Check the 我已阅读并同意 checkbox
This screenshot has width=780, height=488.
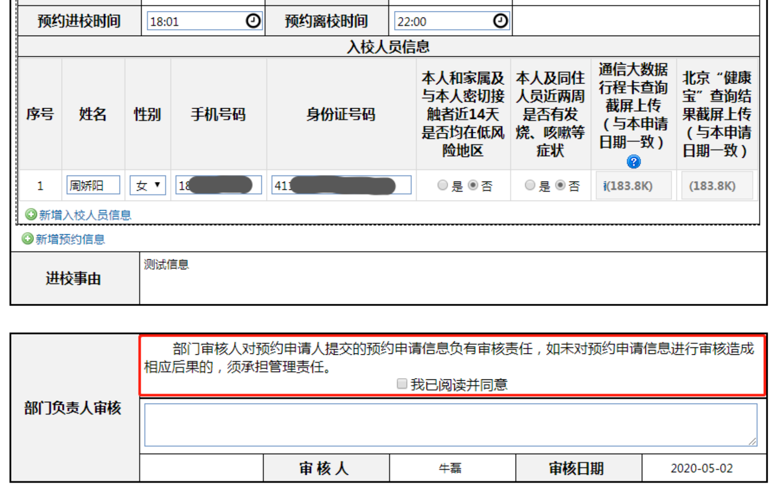coord(401,384)
